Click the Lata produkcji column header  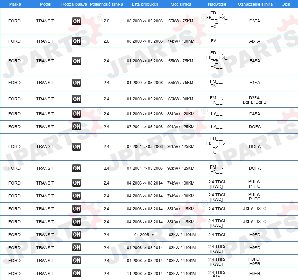[145, 4]
